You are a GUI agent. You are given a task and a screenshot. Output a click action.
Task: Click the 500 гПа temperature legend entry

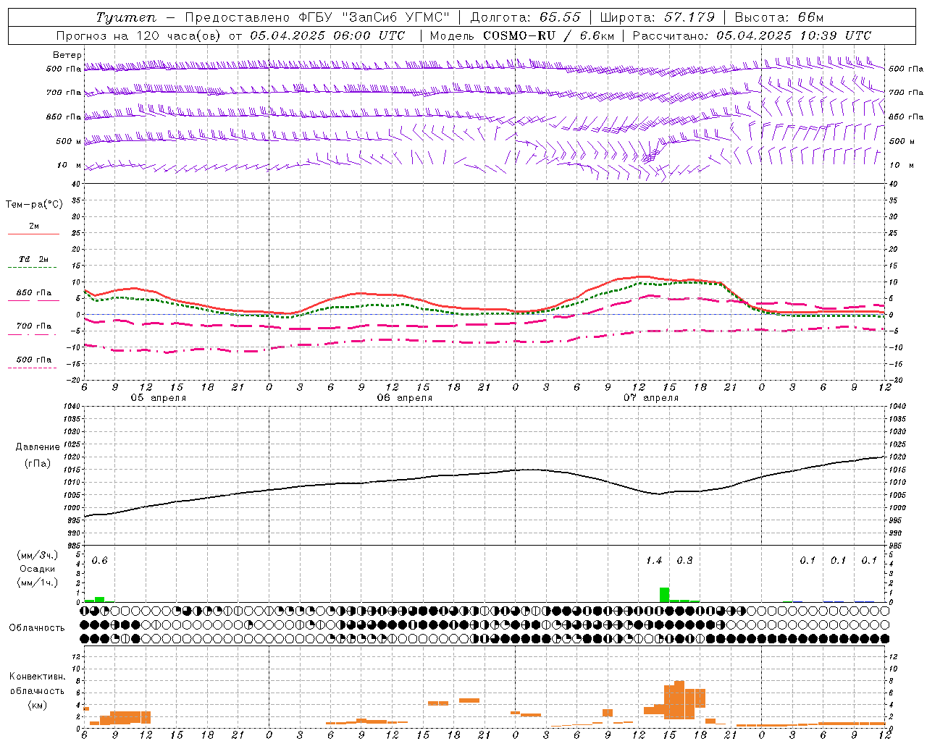[x=33, y=359]
